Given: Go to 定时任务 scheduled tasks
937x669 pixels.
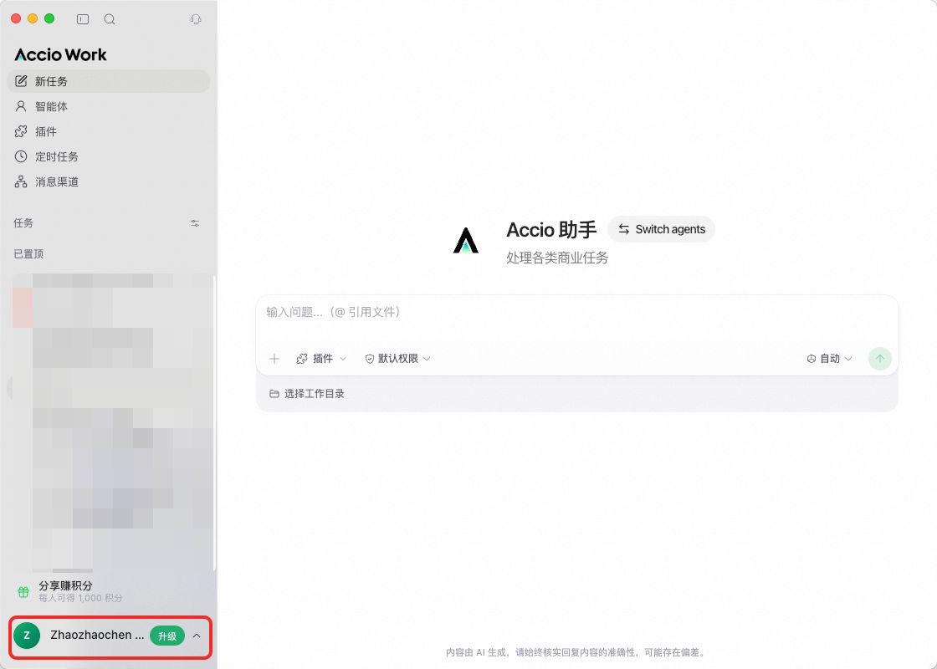Looking at the screenshot, I should click(108, 156).
